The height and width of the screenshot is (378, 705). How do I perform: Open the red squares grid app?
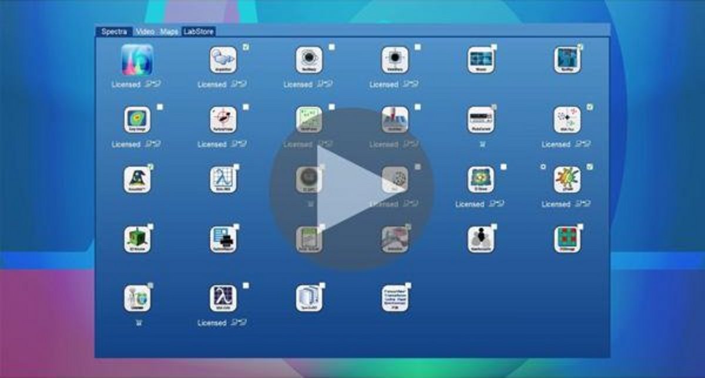[567, 239]
